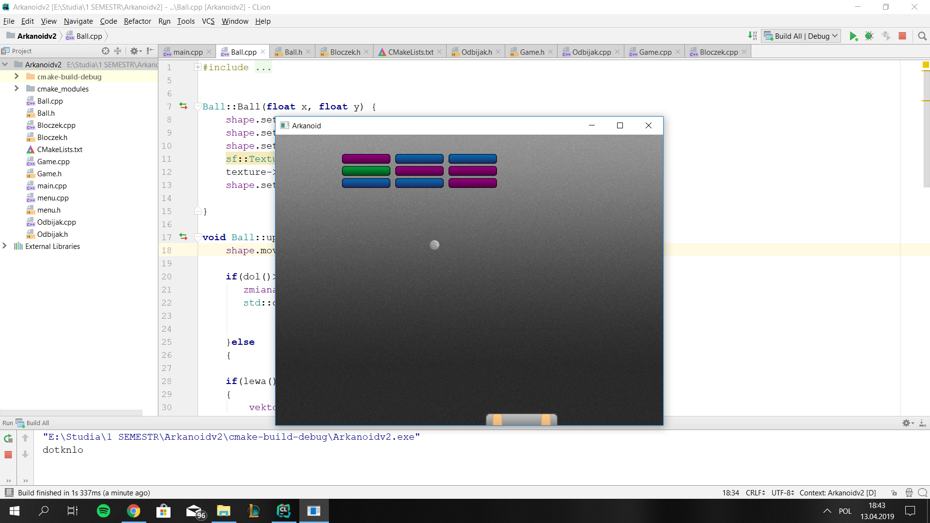This screenshot has width=930, height=523.
Task: Run with the green play icon
Action: click(x=853, y=36)
